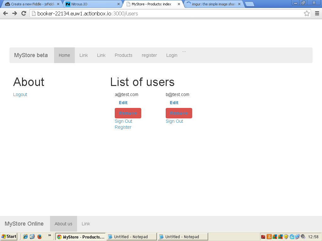322x241 pixels.
Task: Switch to the first Untitled - Notepad window
Action: point(132,237)
